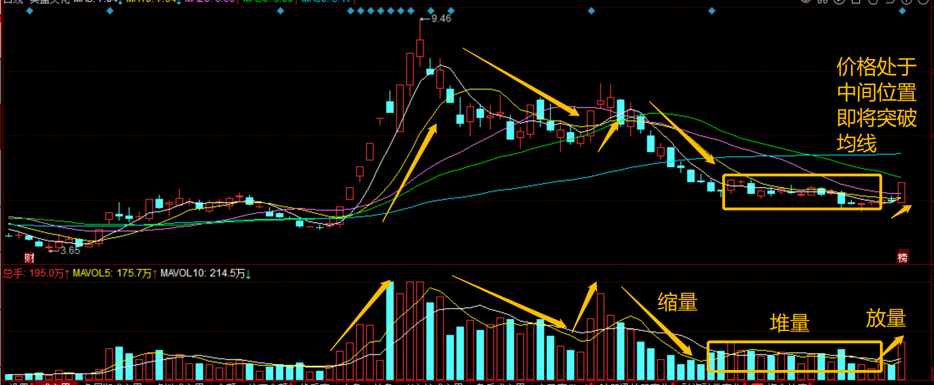Click the MAVOL5 175.7万 indicator label

[x=115, y=273]
